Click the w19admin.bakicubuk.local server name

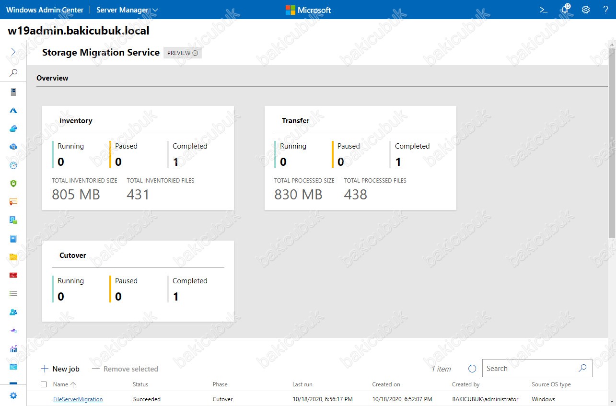tap(79, 31)
